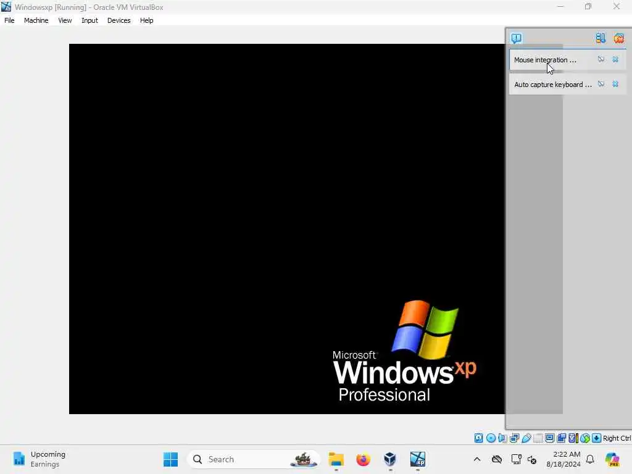Click the delete-all-notifications icon

[x=618, y=38]
